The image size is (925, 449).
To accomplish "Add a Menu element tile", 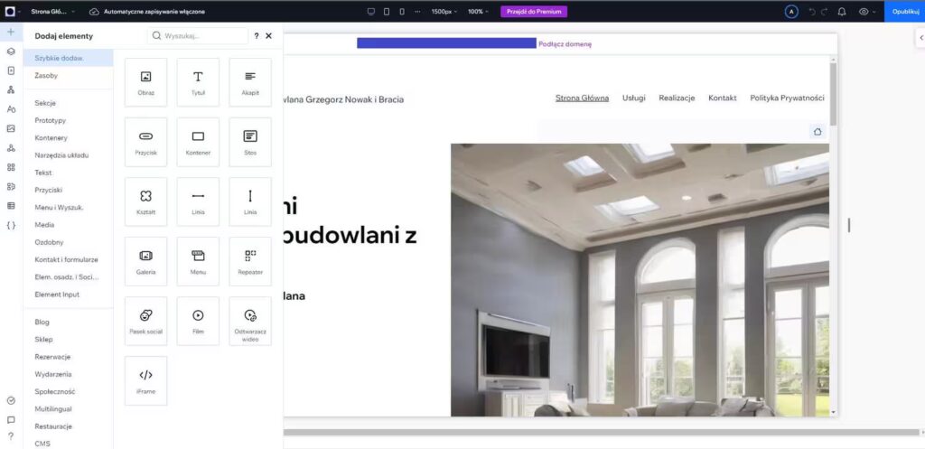I will click(198, 261).
